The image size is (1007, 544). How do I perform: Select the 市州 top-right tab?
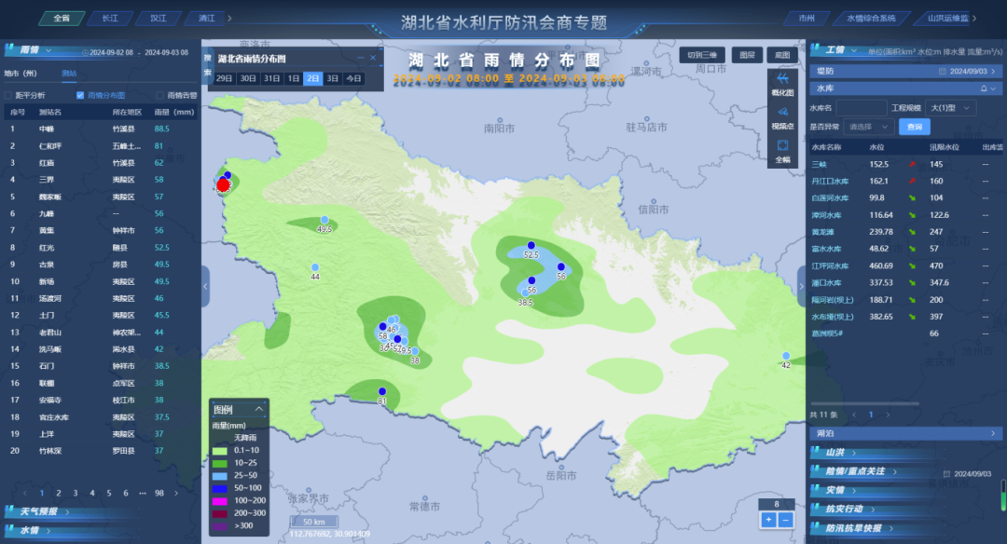point(807,19)
